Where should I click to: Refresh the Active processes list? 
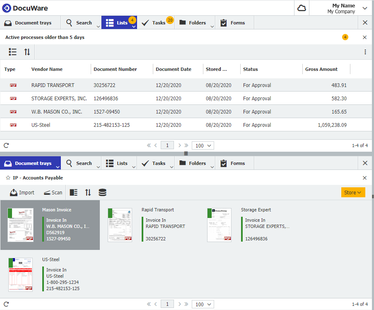[6, 145]
